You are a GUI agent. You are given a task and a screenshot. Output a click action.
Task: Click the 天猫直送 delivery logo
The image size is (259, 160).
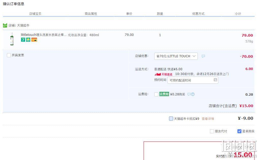(163, 74)
